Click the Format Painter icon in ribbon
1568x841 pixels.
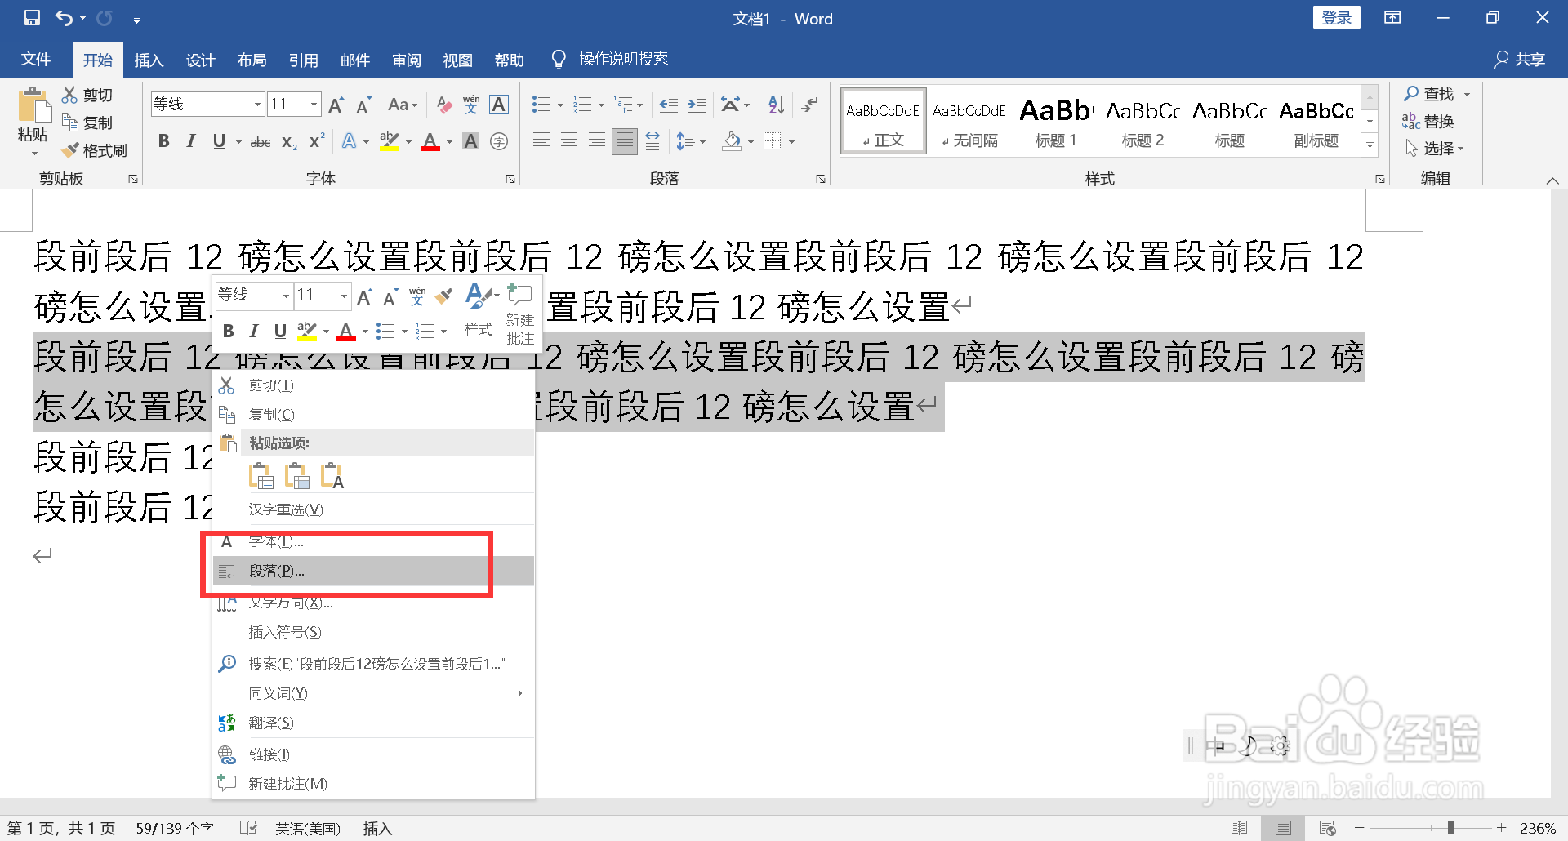(71, 150)
